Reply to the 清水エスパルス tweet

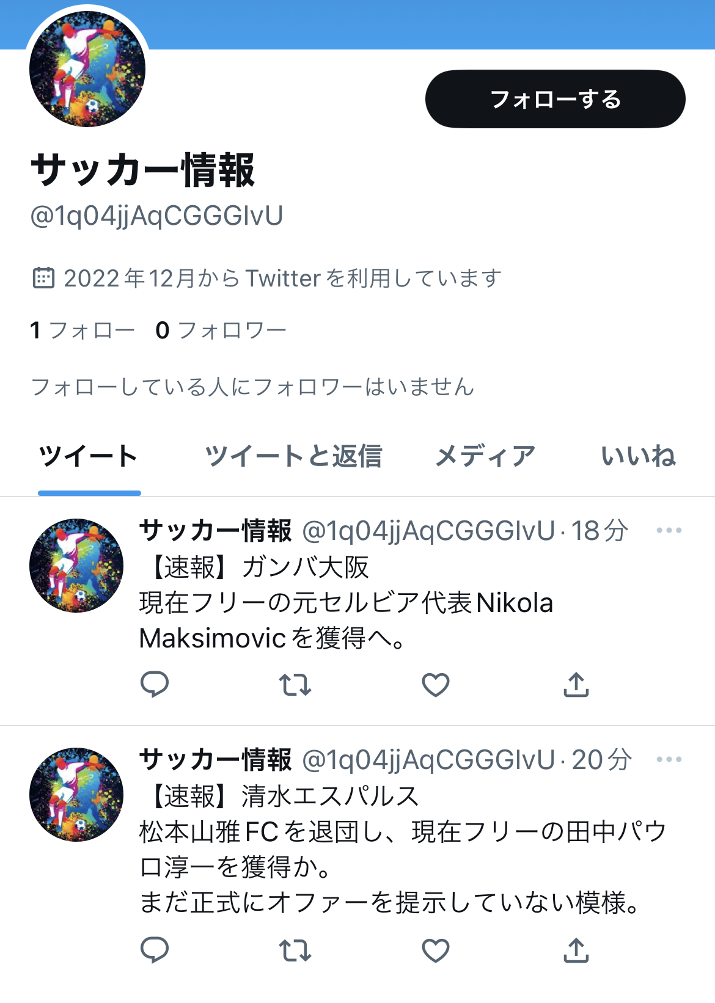pos(155,950)
